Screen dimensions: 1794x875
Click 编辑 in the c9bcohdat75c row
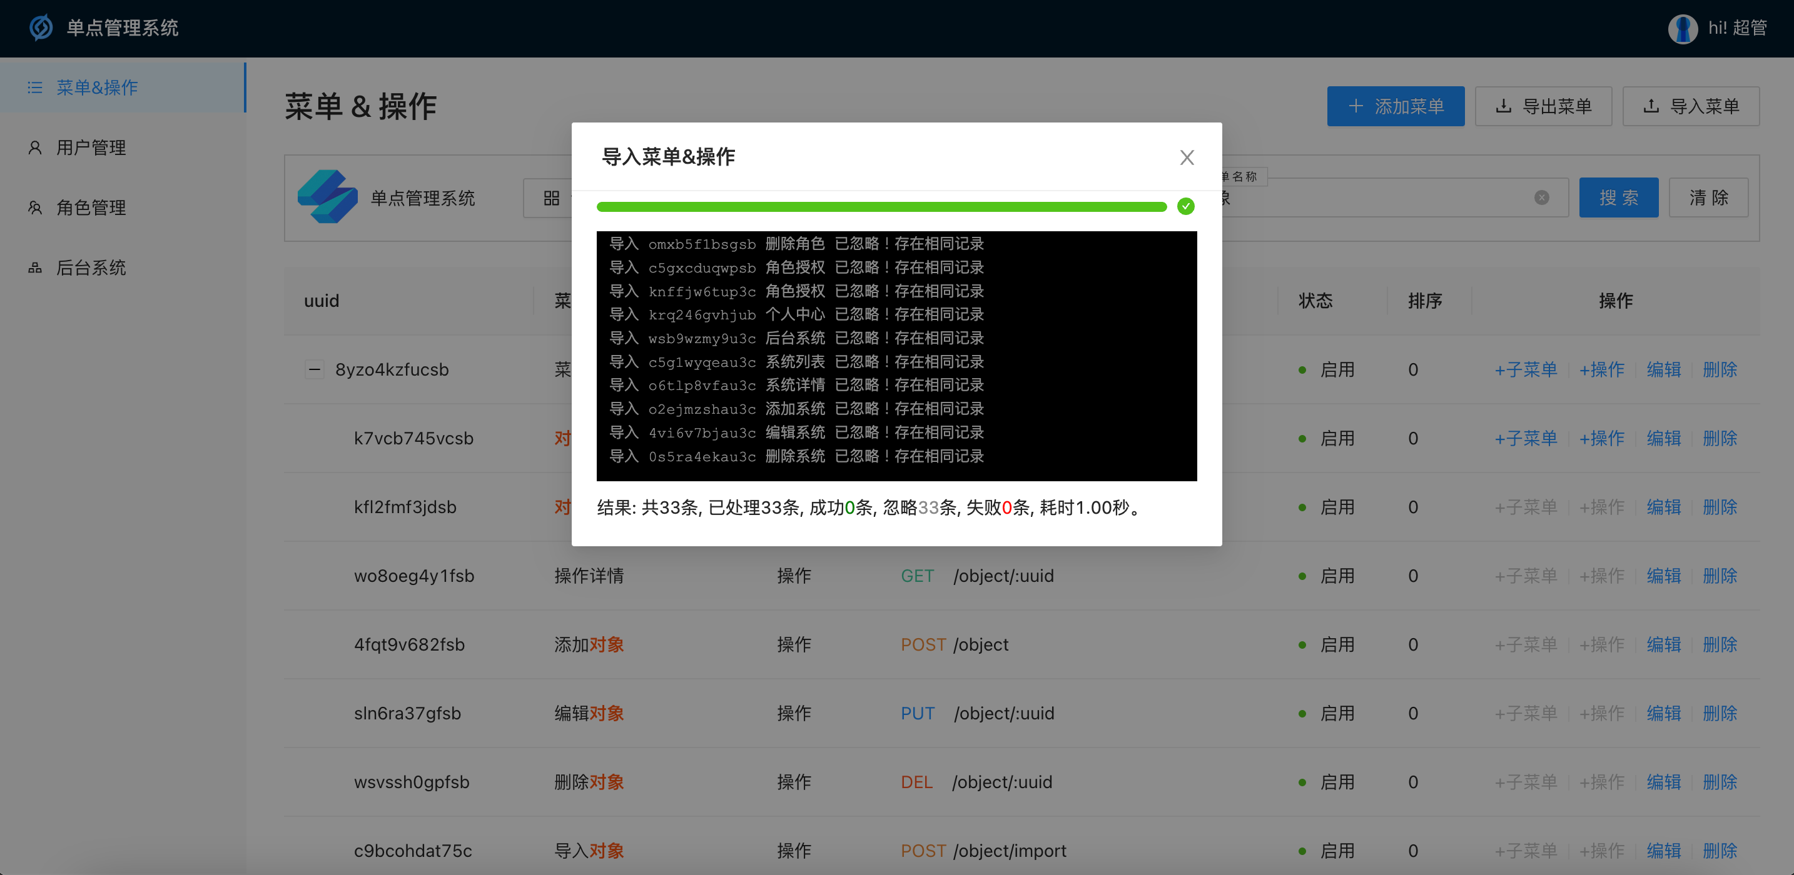click(x=1663, y=851)
